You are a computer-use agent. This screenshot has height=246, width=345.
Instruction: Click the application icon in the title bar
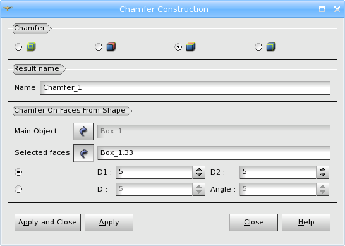[x=8, y=9]
